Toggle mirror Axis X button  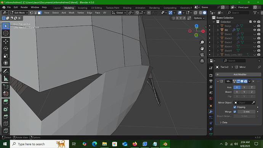(x=237, y=87)
